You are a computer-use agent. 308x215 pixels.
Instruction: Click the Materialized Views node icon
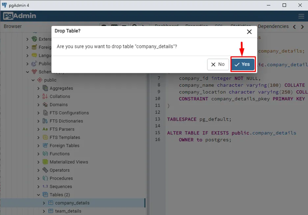pos(45,162)
